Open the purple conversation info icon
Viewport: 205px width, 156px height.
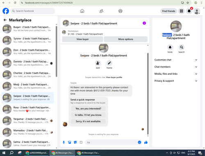[144, 23]
